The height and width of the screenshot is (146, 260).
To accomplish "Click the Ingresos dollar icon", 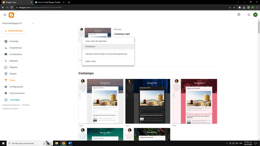I will coord(6,61).
